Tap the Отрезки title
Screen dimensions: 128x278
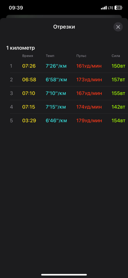(x=64, y=27)
